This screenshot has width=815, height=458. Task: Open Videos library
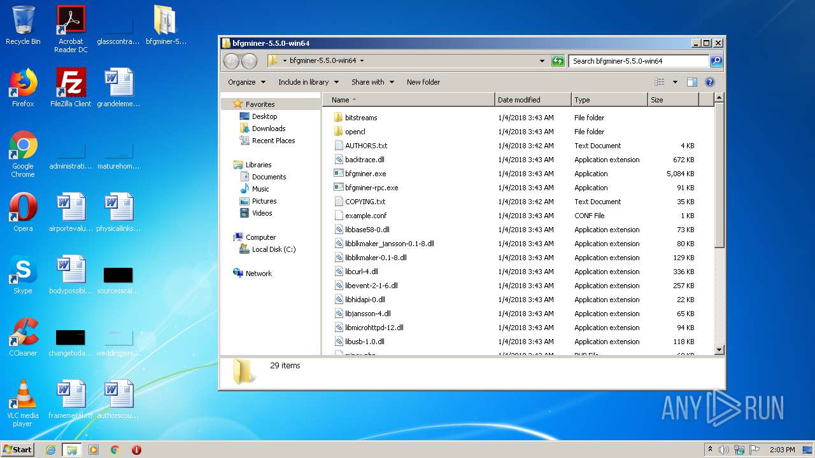coord(262,213)
